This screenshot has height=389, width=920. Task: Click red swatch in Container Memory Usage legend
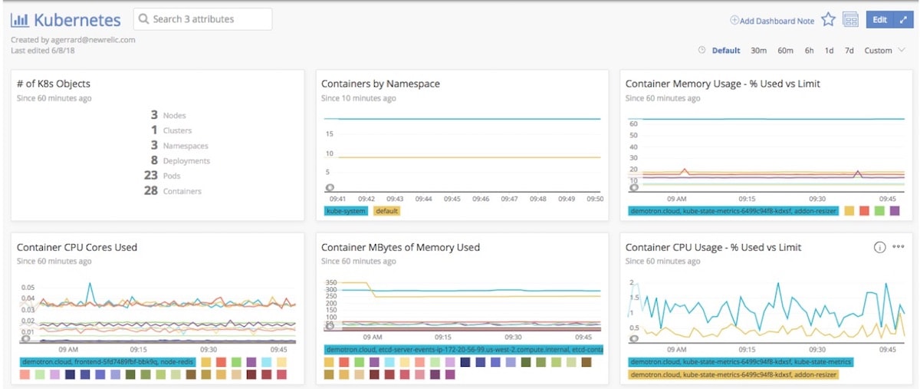864,210
